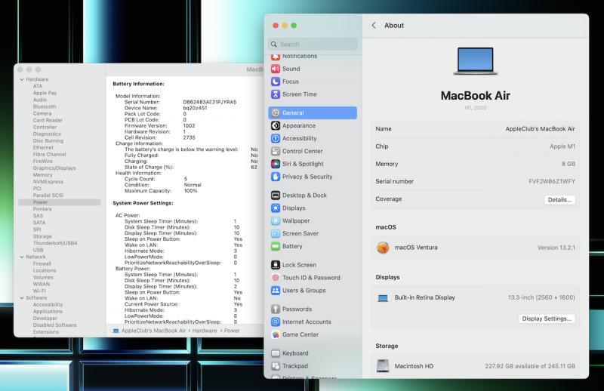The width and height of the screenshot is (604, 391).
Task: Select Memory in System Information sidebar
Action: tap(42, 175)
